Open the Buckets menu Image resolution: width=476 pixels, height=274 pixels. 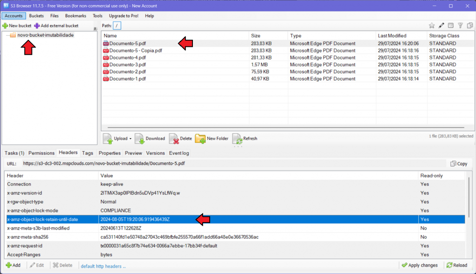coord(36,16)
